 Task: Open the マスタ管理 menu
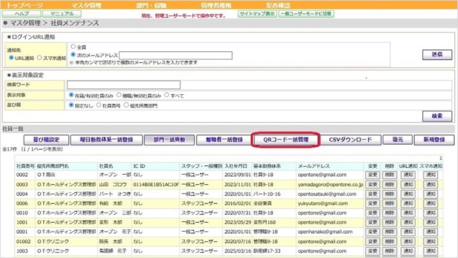[86, 5]
